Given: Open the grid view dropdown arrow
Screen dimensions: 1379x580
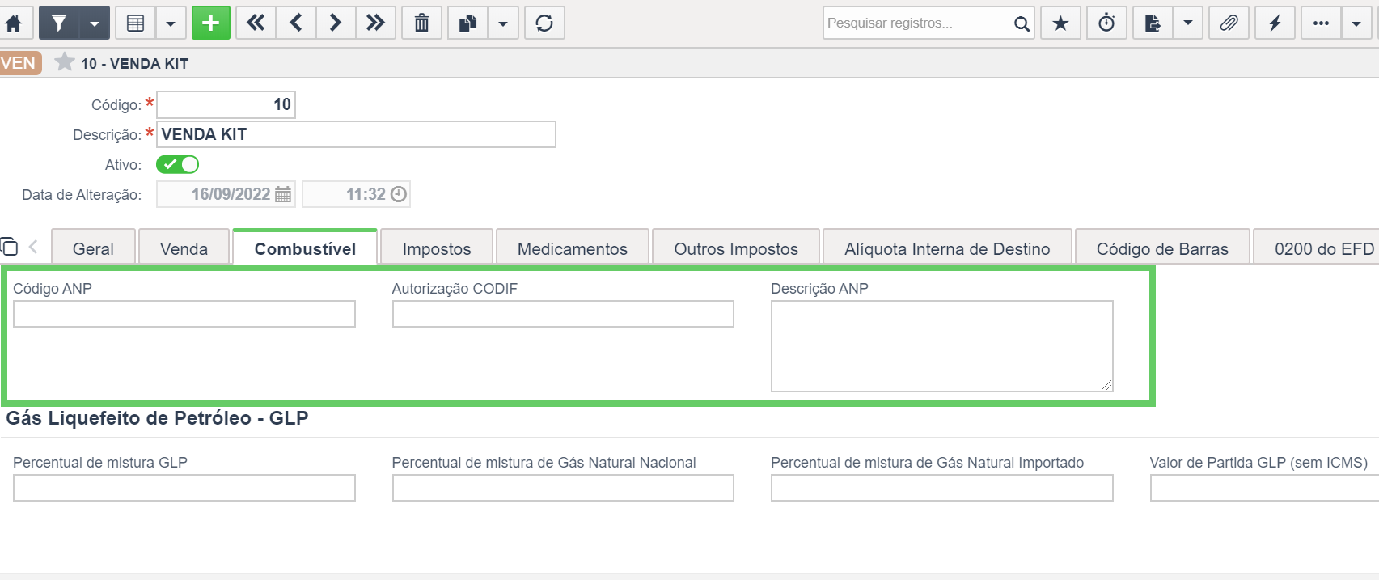Looking at the screenshot, I should coord(171,23).
